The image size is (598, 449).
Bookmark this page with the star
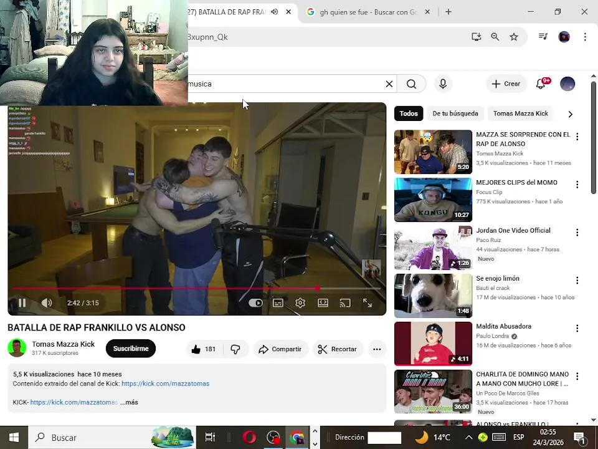[x=514, y=37]
